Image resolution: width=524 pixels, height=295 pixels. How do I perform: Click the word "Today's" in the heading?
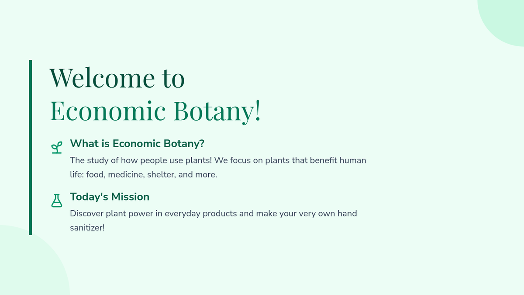[x=89, y=197]
